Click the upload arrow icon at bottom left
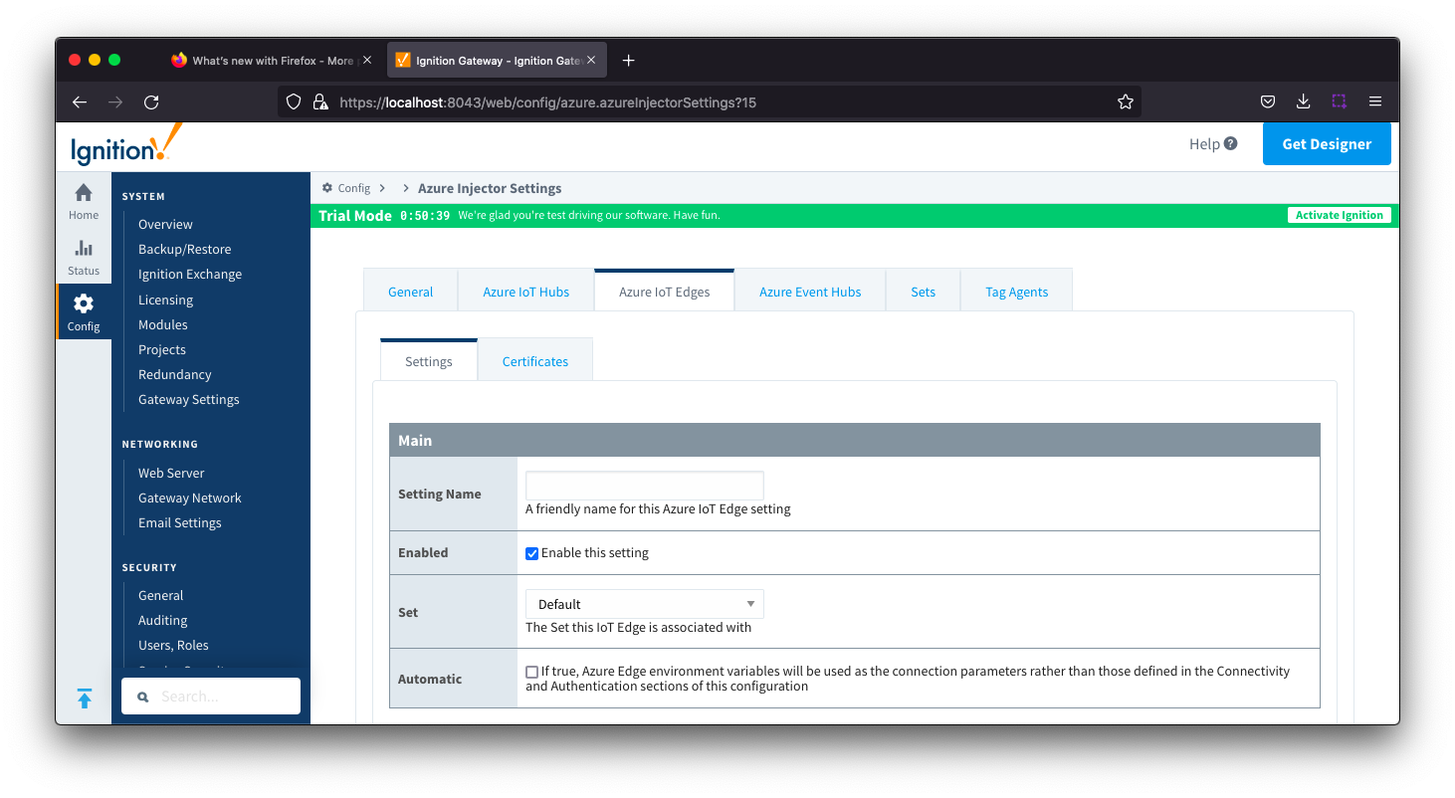The width and height of the screenshot is (1455, 798). tap(85, 698)
